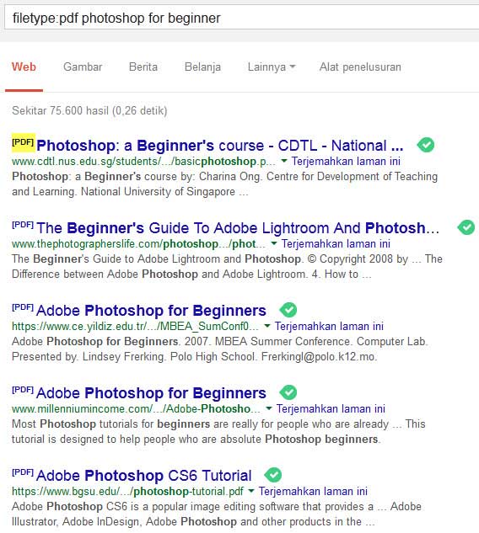Open Photoshop: a Beginner's course result
This screenshot has height=533, width=479.
point(219,146)
